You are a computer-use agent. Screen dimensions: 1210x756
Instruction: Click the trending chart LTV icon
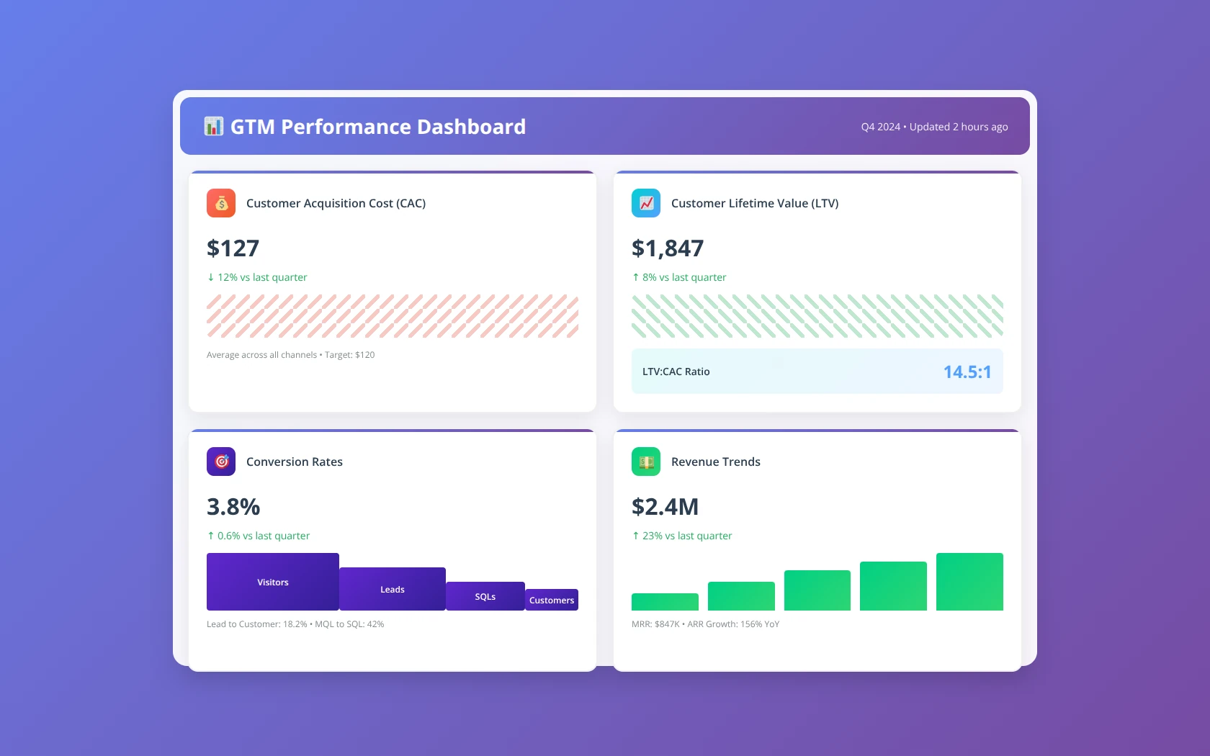646,203
